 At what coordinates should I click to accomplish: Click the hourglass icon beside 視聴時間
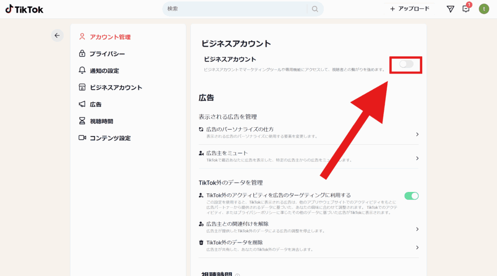point(82,121)
